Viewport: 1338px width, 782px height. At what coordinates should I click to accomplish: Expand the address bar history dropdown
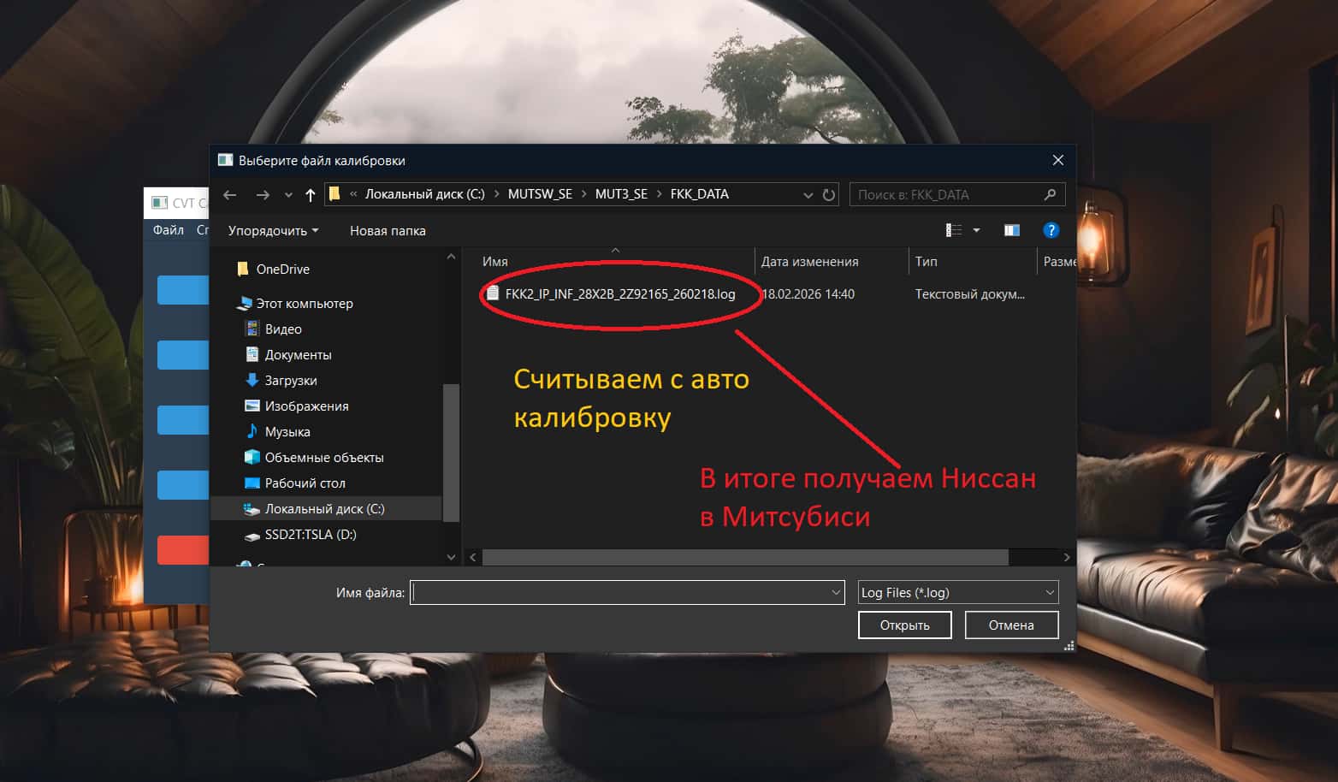tap(808, 195)
